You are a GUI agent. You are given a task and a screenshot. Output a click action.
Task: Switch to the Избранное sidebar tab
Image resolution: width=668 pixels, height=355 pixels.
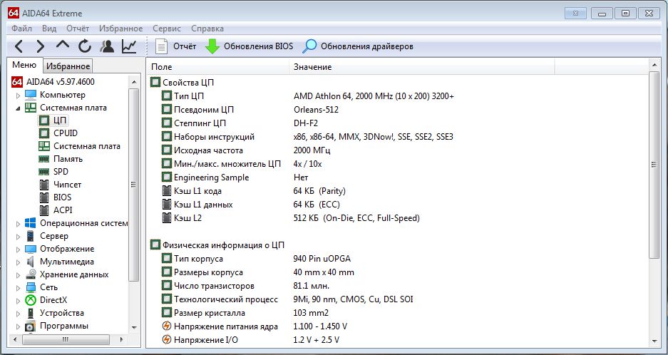68,66
